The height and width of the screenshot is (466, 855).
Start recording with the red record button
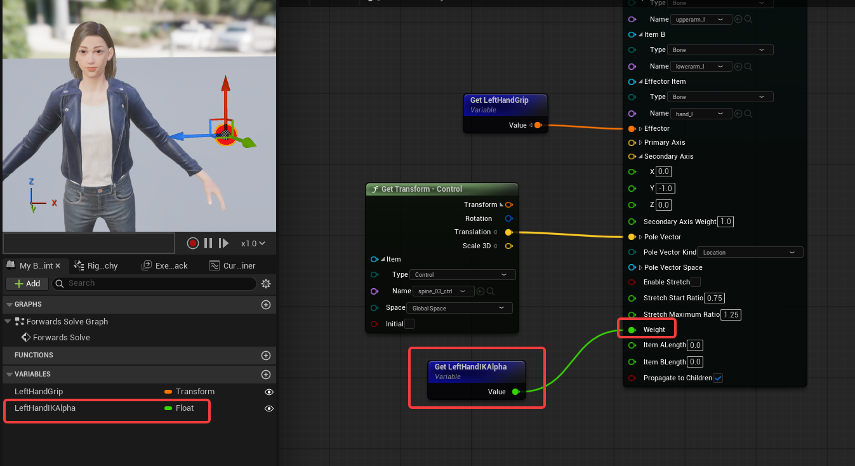pos(193,243)
